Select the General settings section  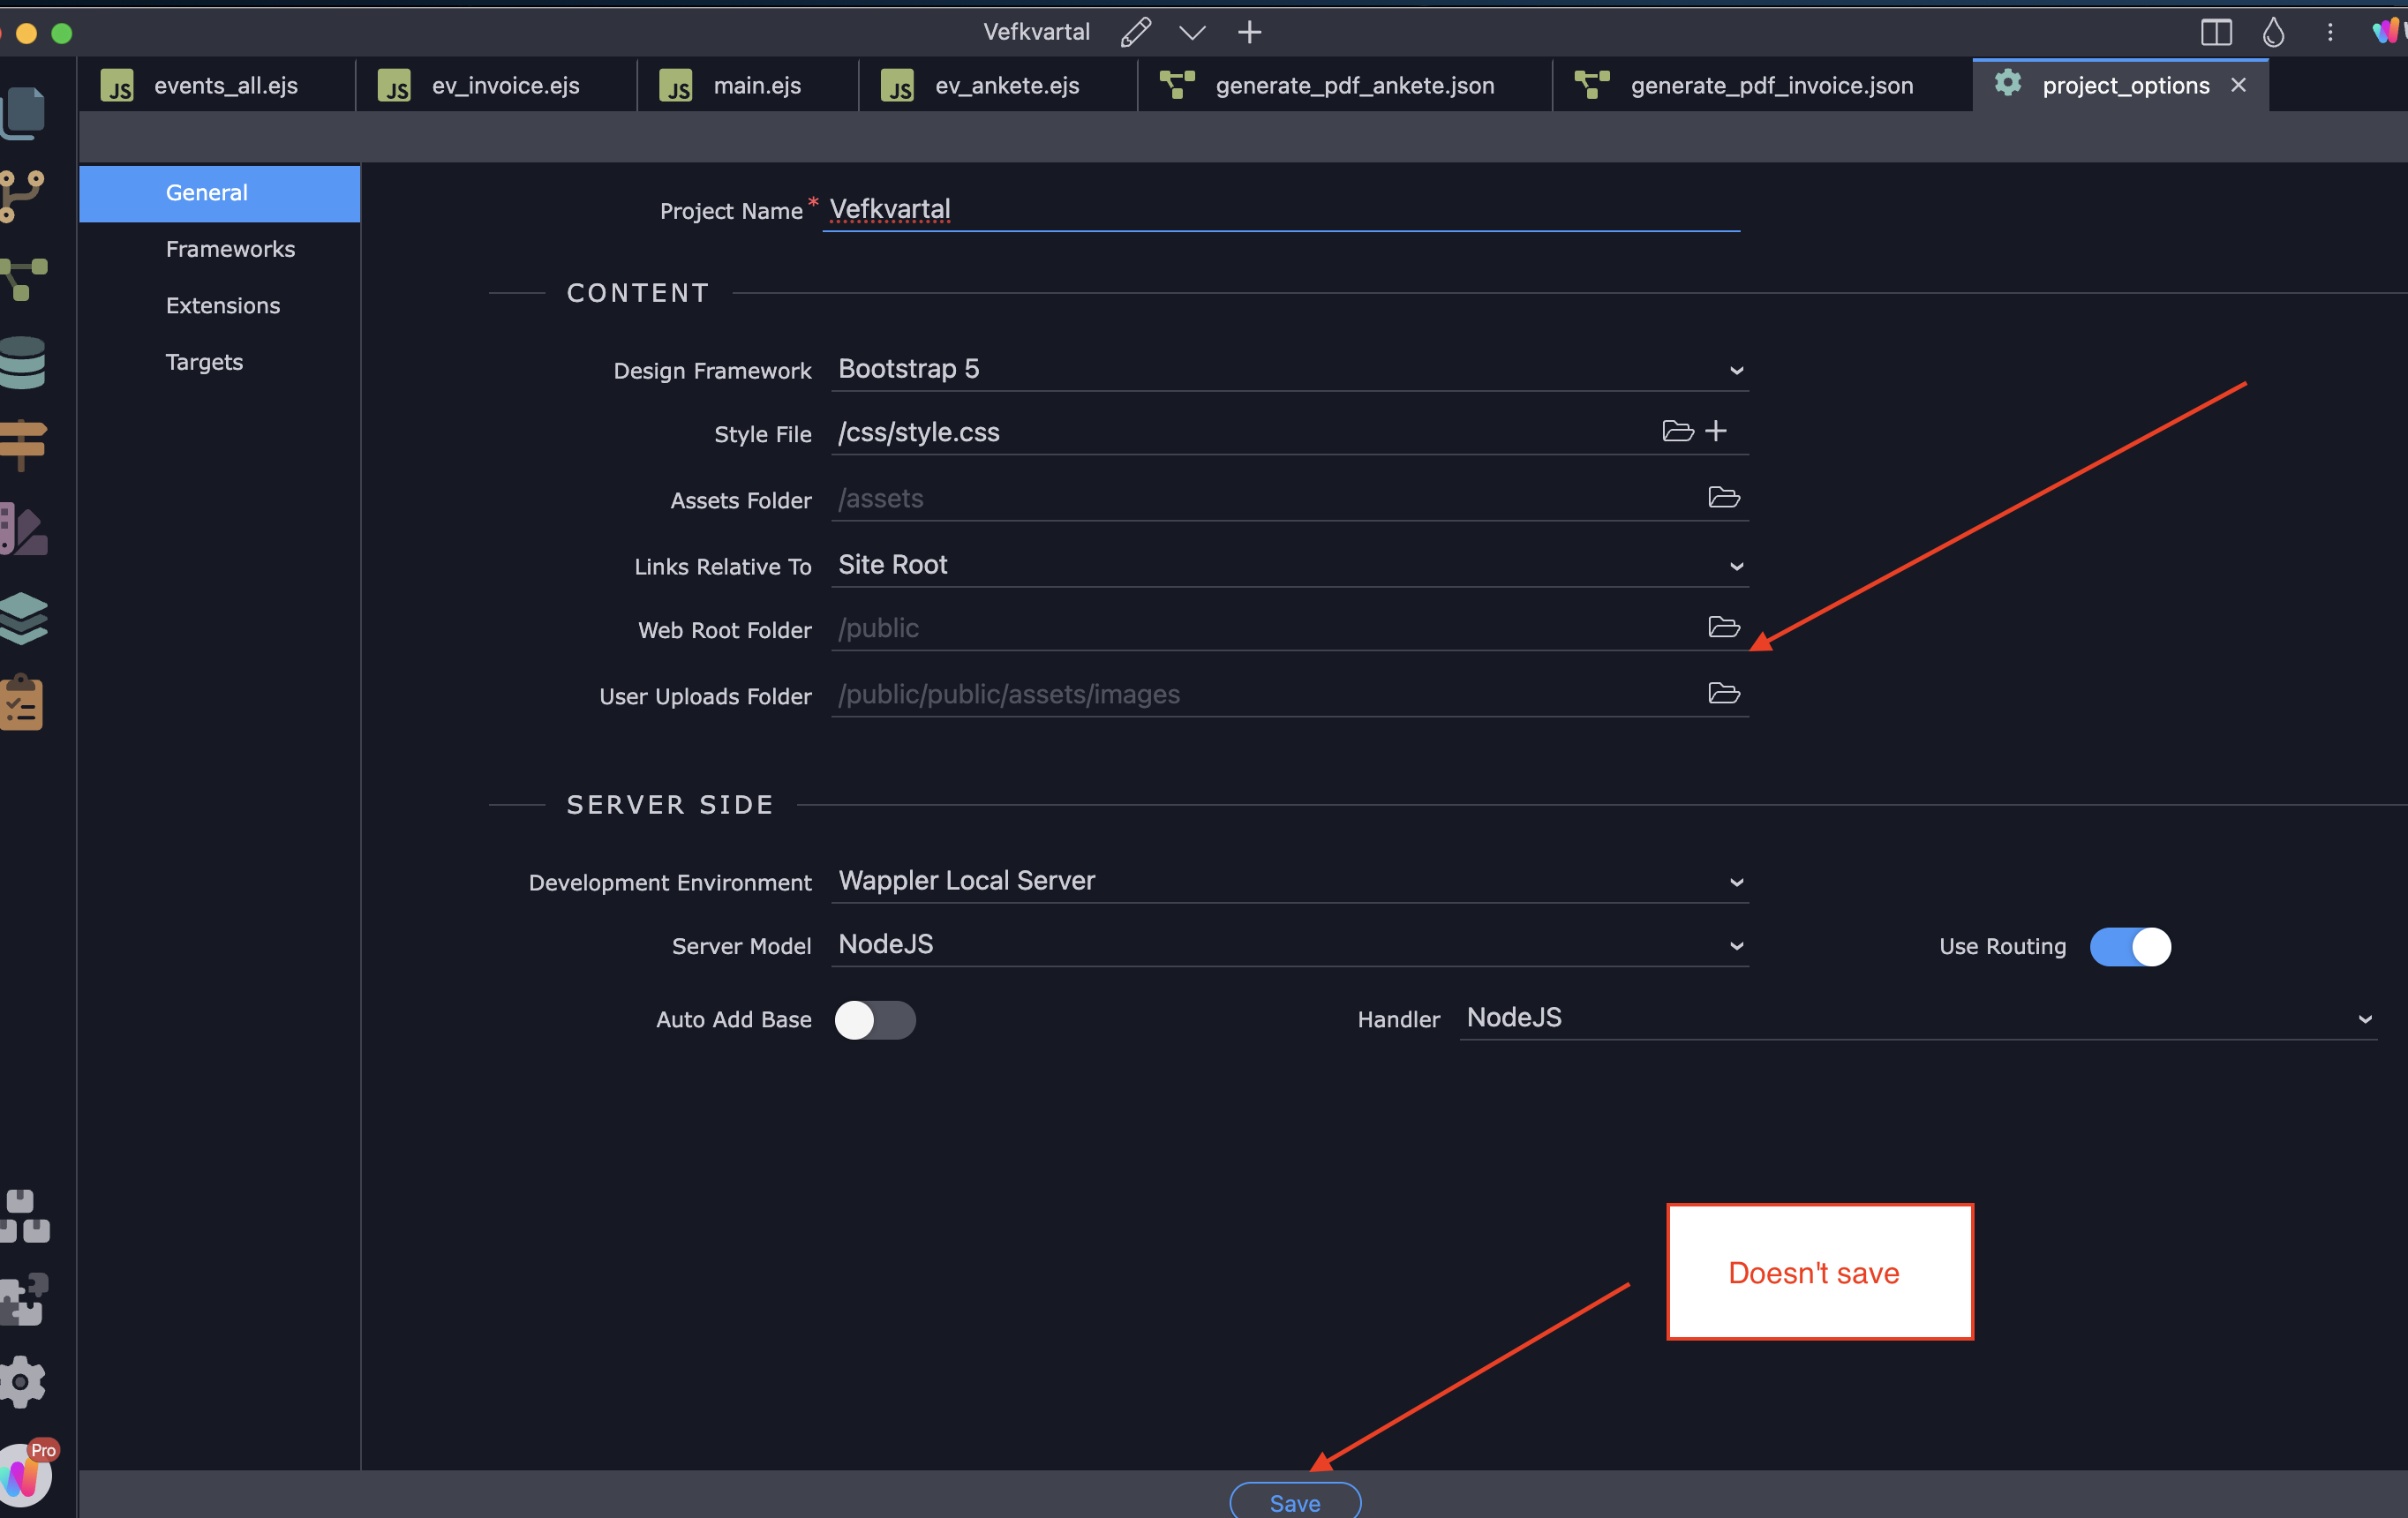(220, 193)
